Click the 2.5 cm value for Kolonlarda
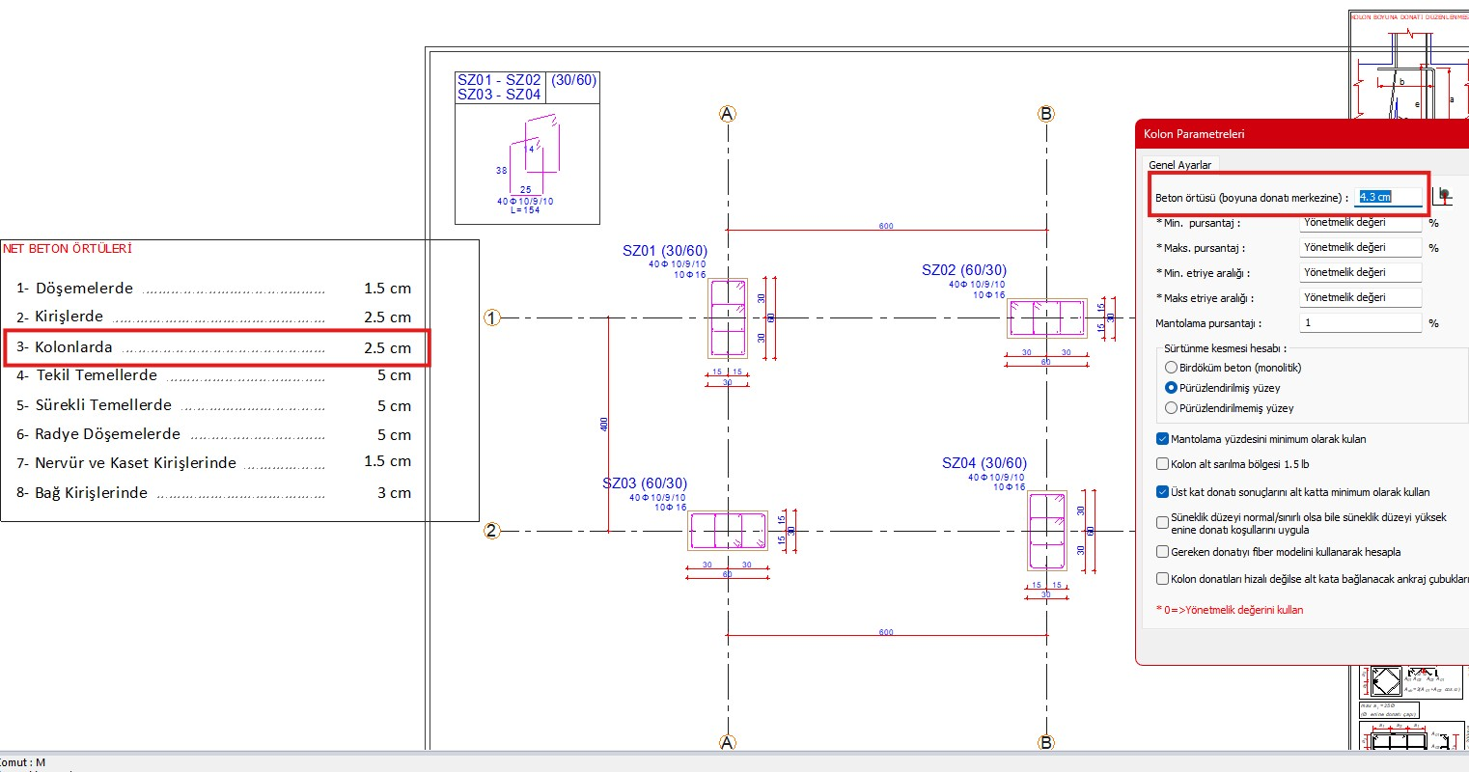 pyautogui.click(x=387, y=348)
